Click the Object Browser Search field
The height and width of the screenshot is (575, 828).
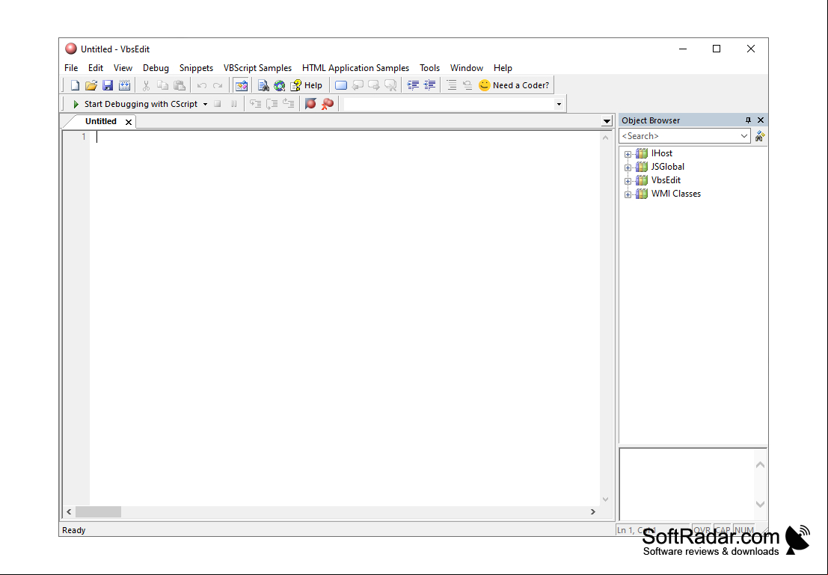point(678,136)
